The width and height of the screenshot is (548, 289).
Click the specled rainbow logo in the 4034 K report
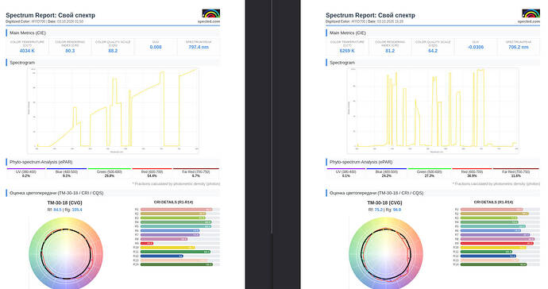click(x=210, y=13)
